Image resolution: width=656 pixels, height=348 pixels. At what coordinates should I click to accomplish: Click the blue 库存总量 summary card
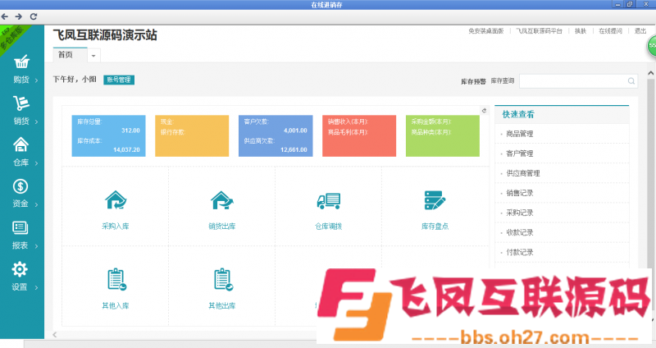[109, 135]
